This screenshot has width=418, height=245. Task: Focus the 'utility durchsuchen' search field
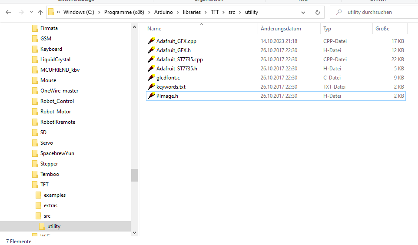pos(374,12)
